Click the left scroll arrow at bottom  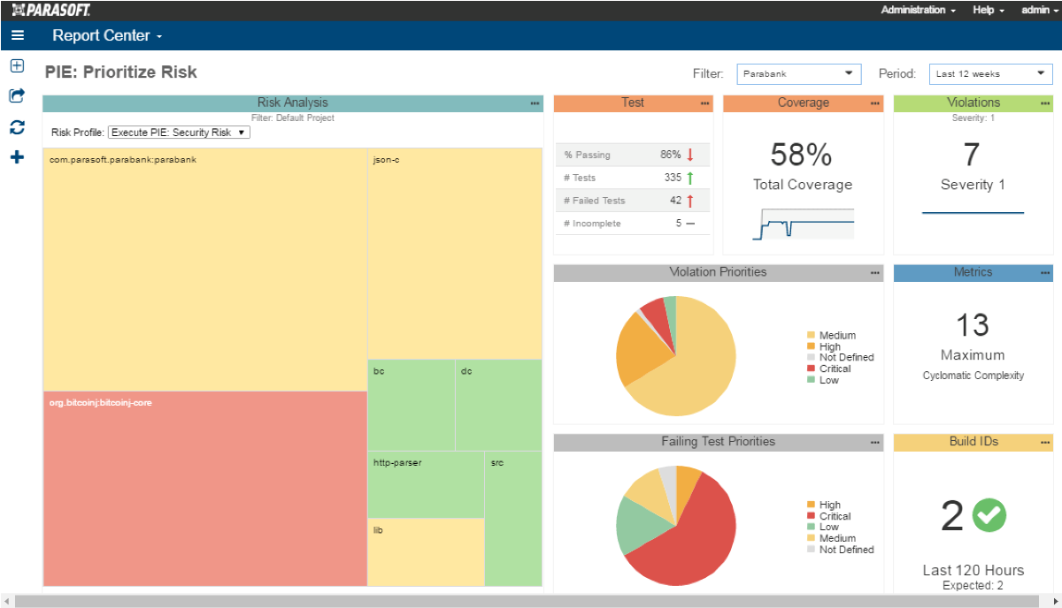click(6, 601)
